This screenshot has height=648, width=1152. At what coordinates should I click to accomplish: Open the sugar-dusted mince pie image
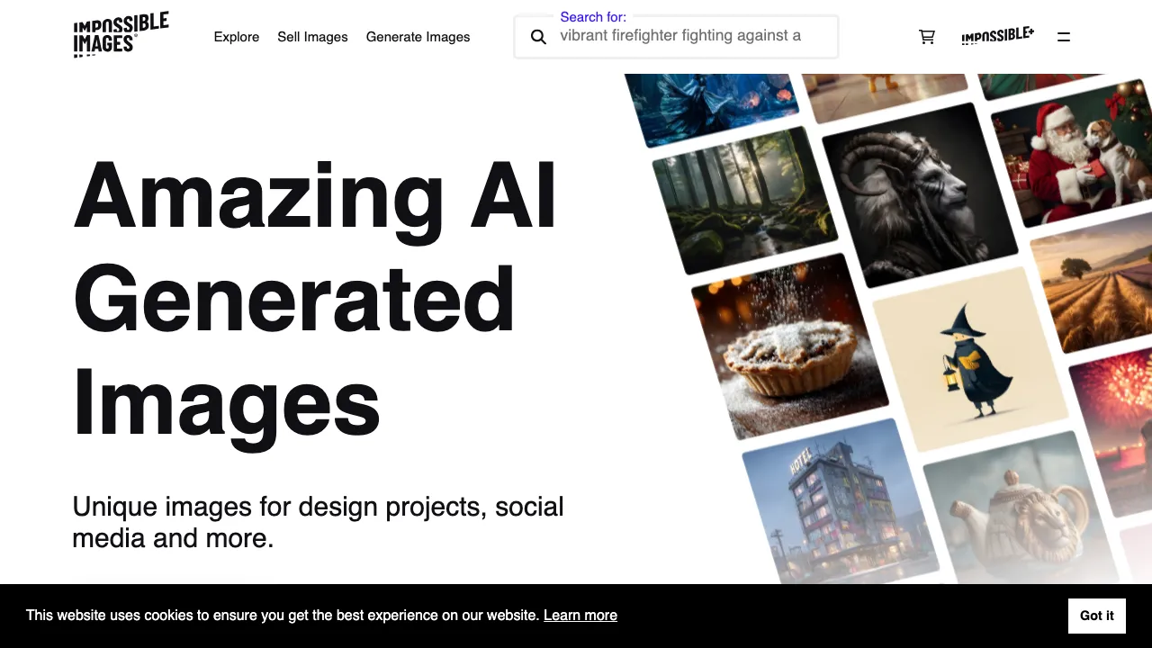(787, 346)
